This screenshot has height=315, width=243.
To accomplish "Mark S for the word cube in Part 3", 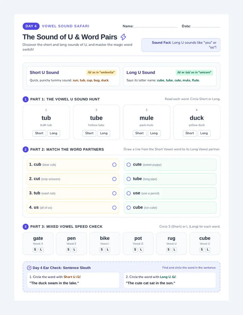I will coord(202,250).
